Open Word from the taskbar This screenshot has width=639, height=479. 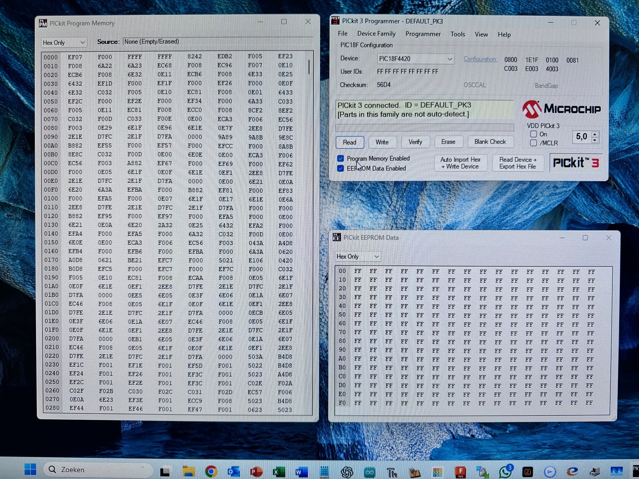(301, 472)
